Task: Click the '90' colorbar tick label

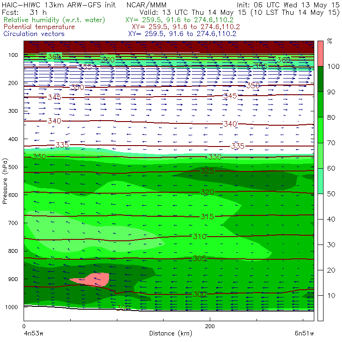Action: click(331, 92)
